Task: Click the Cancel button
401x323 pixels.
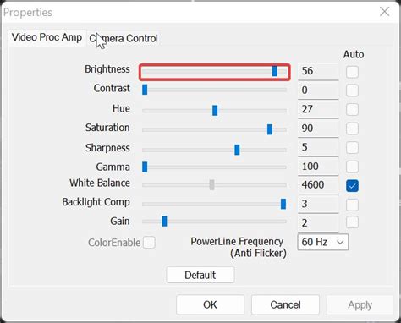Action: click(285, 304)
